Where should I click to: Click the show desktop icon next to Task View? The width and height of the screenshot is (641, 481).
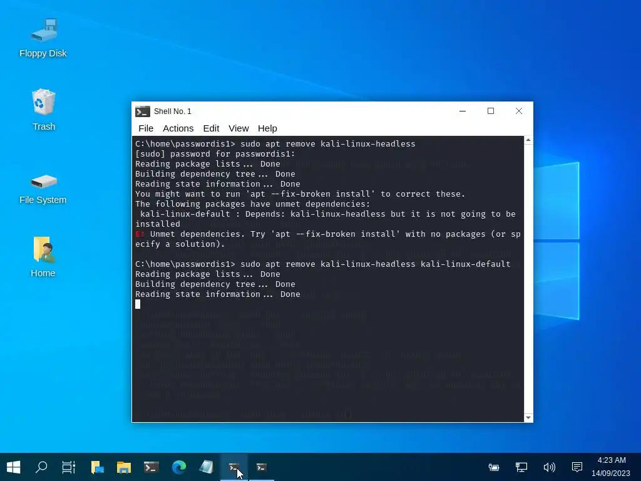pyautogui.click(x=97, y=467)
